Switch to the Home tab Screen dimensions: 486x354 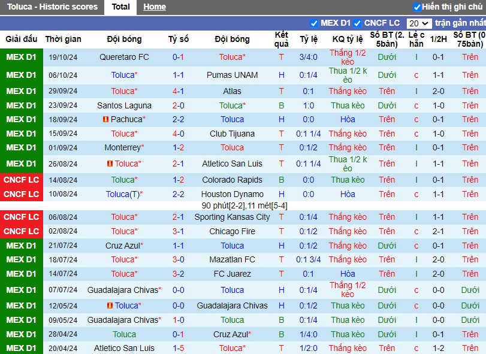click(155, 7)
